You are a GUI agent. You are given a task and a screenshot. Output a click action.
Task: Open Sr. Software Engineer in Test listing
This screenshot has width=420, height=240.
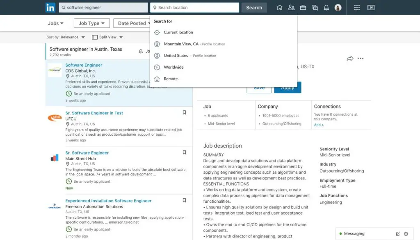(x=94, y=113)
